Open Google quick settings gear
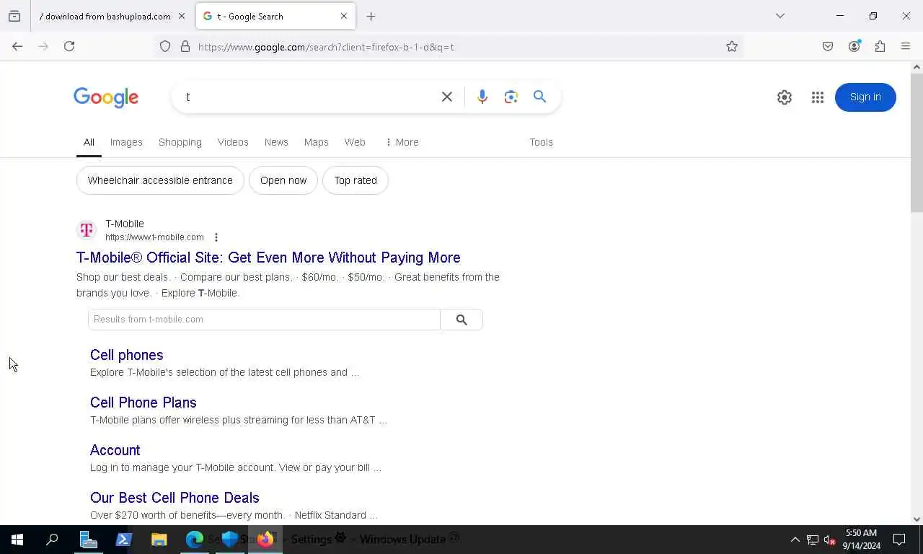Viewport: 923px width, 554px height. click(785, 97)
